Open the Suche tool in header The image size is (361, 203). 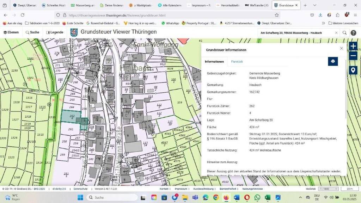[32, 32]
